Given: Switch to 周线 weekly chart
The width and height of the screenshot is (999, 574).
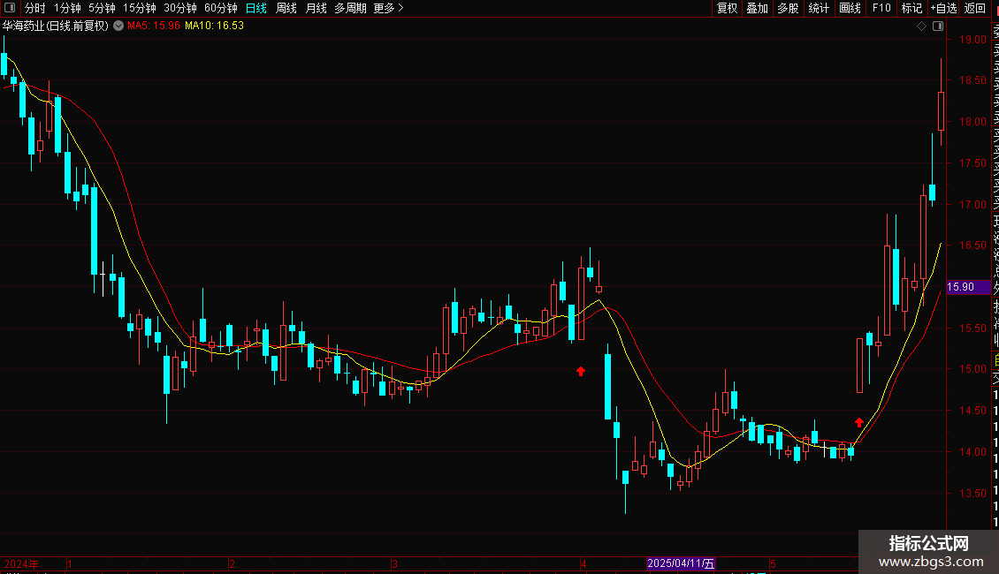Looking at the screenshot, I should coord(286,8).
